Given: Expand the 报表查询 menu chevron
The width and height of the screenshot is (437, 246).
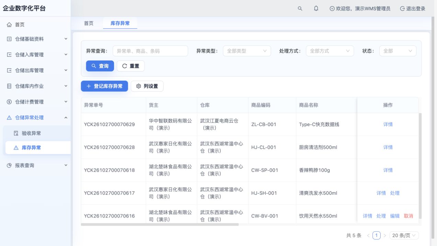Looking at the screenshot, I should [x=66, y=165].
